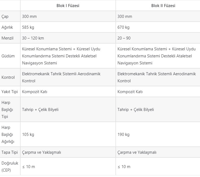The height and width of the screenshot is (177, 200).
Task: Click the Blok II "670 kg" weight cell
Action: tap(124, 27)
